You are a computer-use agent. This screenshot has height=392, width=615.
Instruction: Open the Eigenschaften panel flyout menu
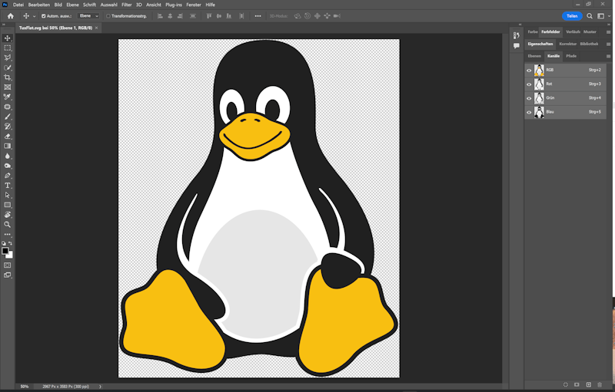point(608,44)
